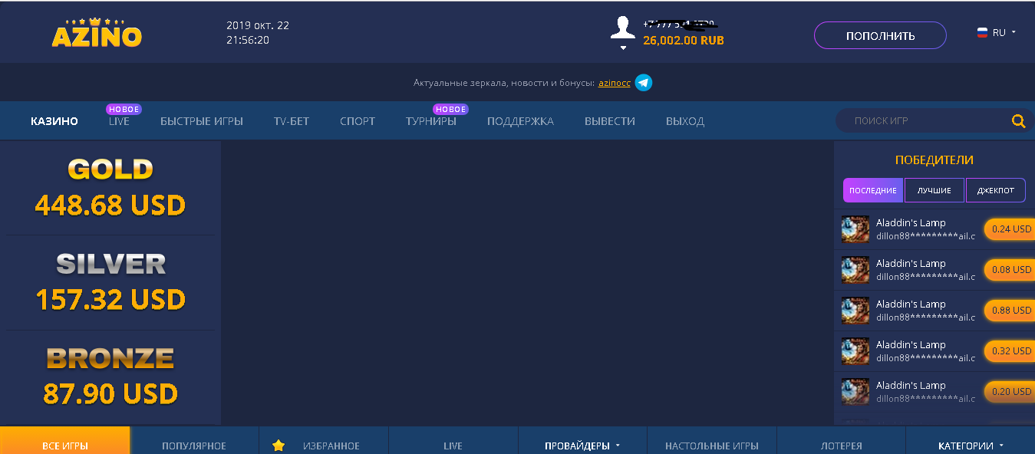Click the 0.20 USD win badge
Image resolution: width=1035 pixels, height=454 pixels.
point(1010,391)
